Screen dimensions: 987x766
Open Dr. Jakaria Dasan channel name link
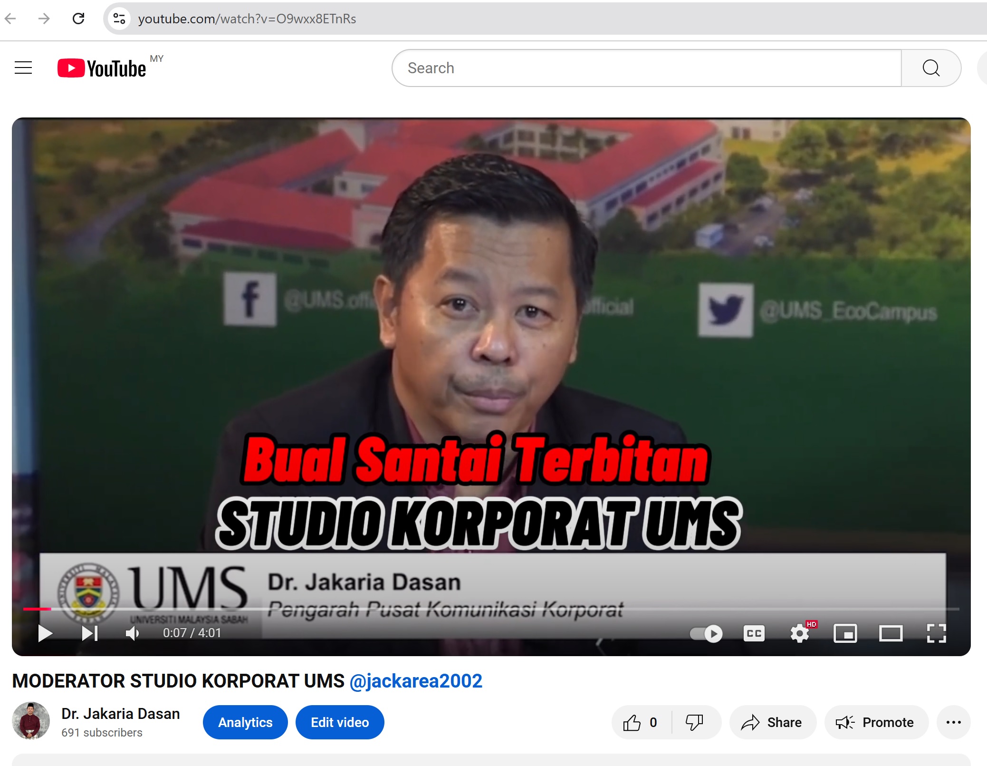pyautogui.click(x=121, y=714)
